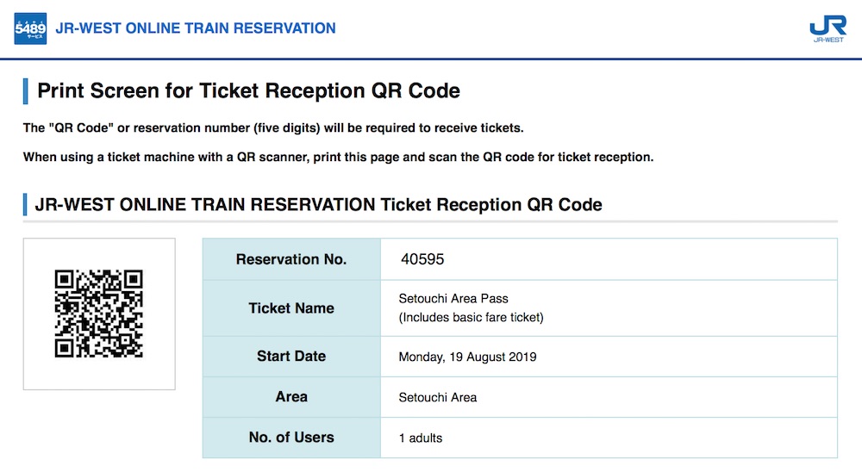Click the blue bar beside the Print Screen heading
Screen dimensions: 862x472
(26, 90)
